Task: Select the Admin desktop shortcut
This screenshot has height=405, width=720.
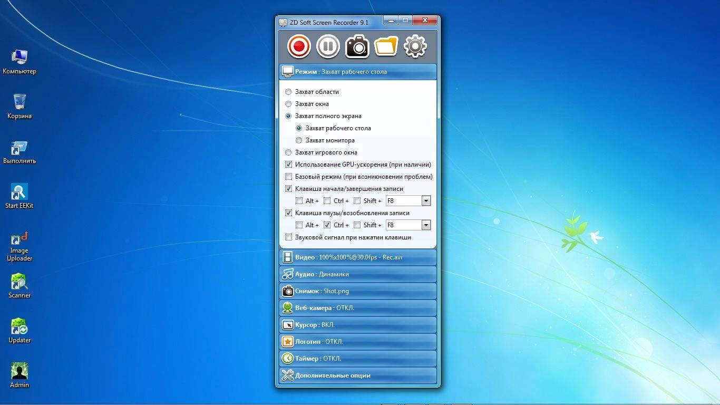Action: pyautogui.click(x=20, y=375)
